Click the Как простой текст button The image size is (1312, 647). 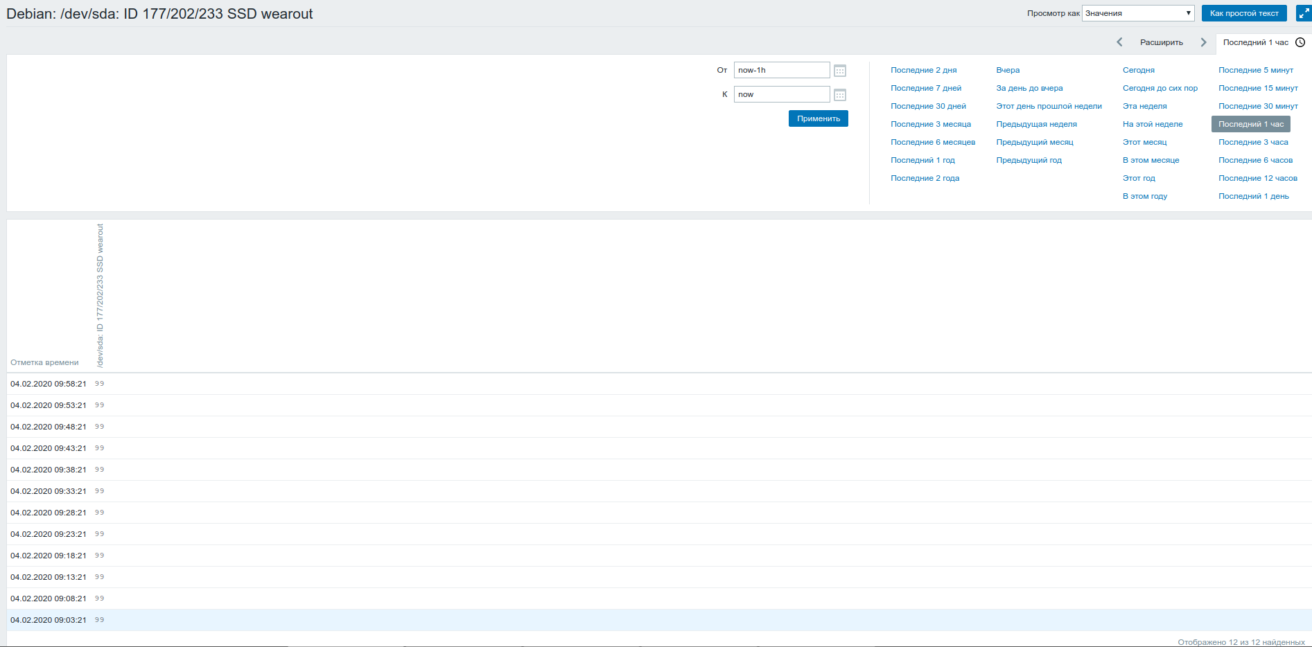tap(1244, 13)
